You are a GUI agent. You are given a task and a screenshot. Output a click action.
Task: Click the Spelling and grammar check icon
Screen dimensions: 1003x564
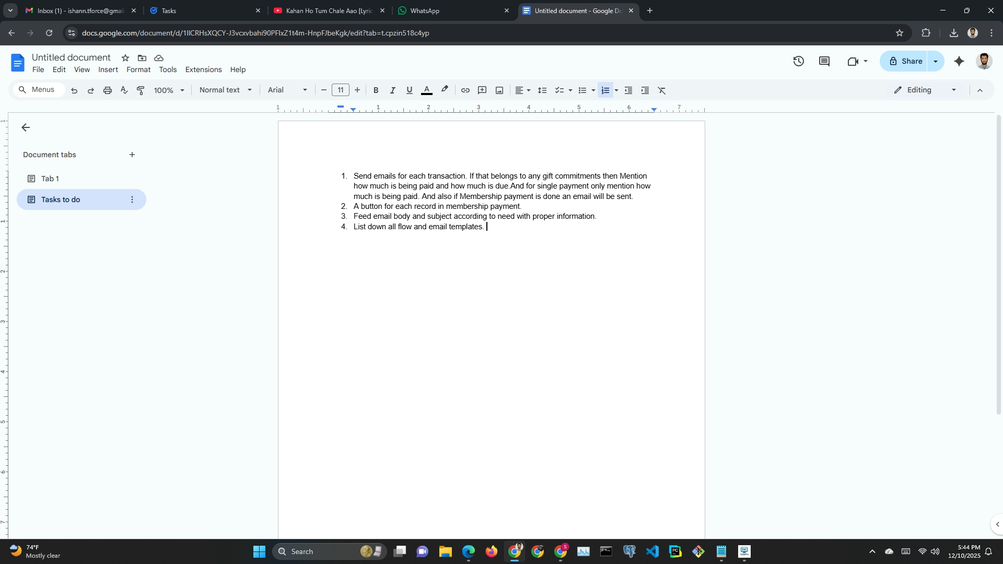[124, 90]
